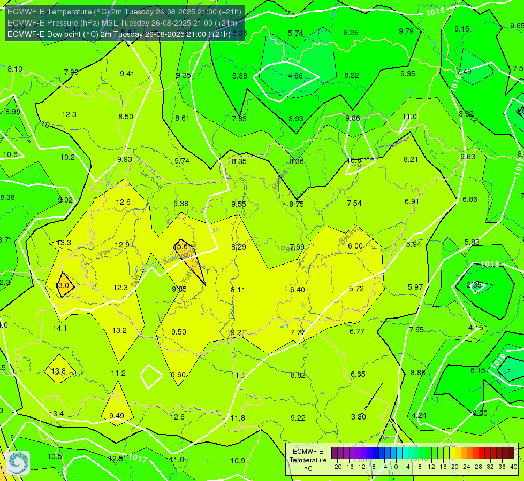Click the Pest county label
The height and width of the screenshot is (481, 524).
click(x=287, y=249)
